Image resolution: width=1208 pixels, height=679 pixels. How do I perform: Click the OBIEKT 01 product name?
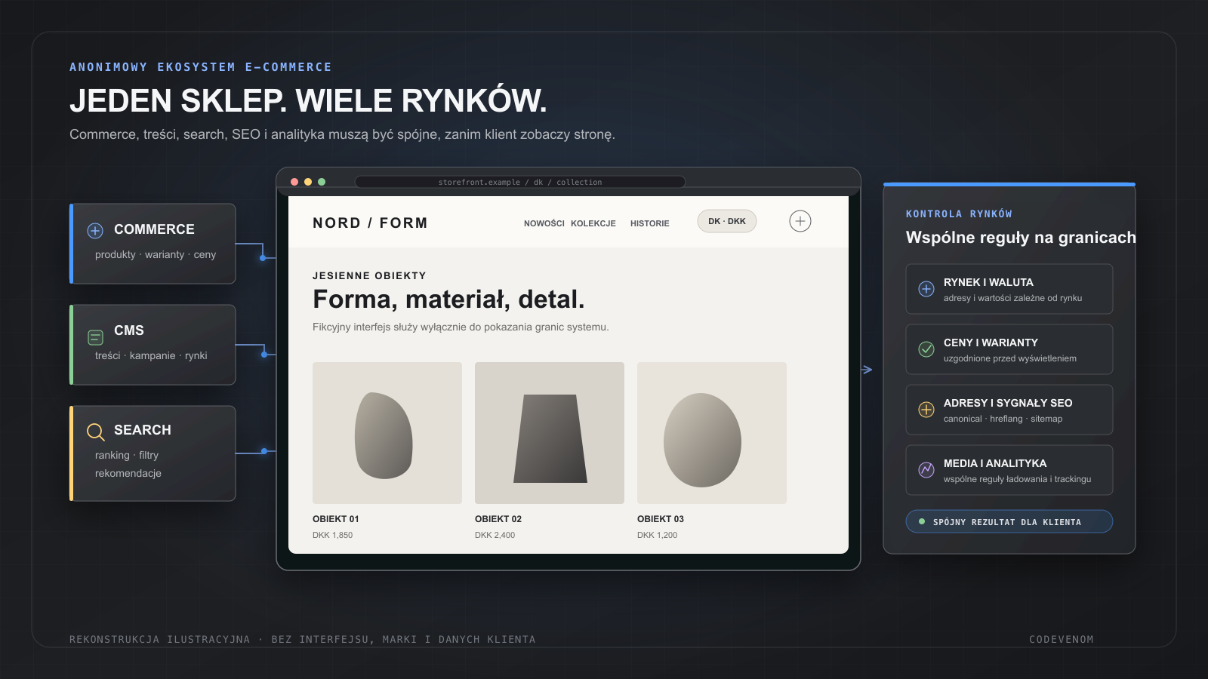click(x=336, y=519)
